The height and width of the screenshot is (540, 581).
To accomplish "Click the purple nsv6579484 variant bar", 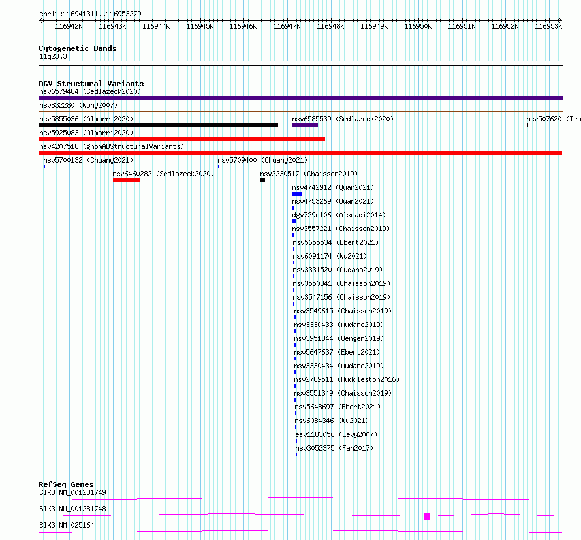I will coord(300,98).
